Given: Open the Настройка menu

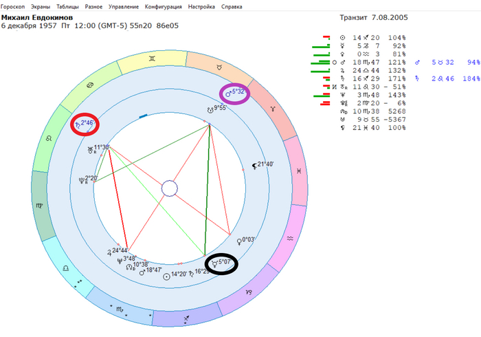Looking at the screenshot, I should (201, 6).
